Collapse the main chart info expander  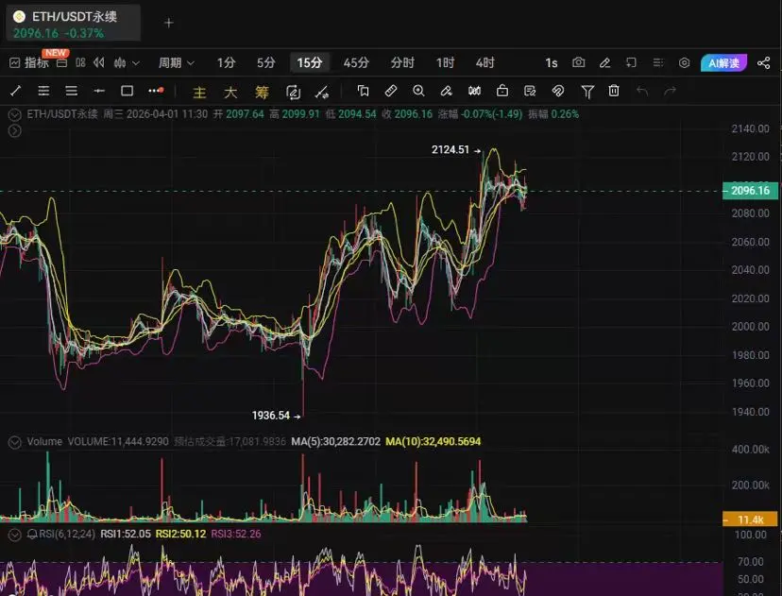click(x=14, y=114)
